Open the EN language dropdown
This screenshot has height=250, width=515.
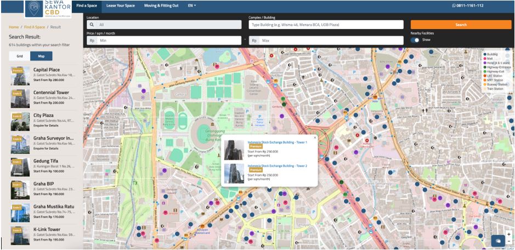coord(191,5)
